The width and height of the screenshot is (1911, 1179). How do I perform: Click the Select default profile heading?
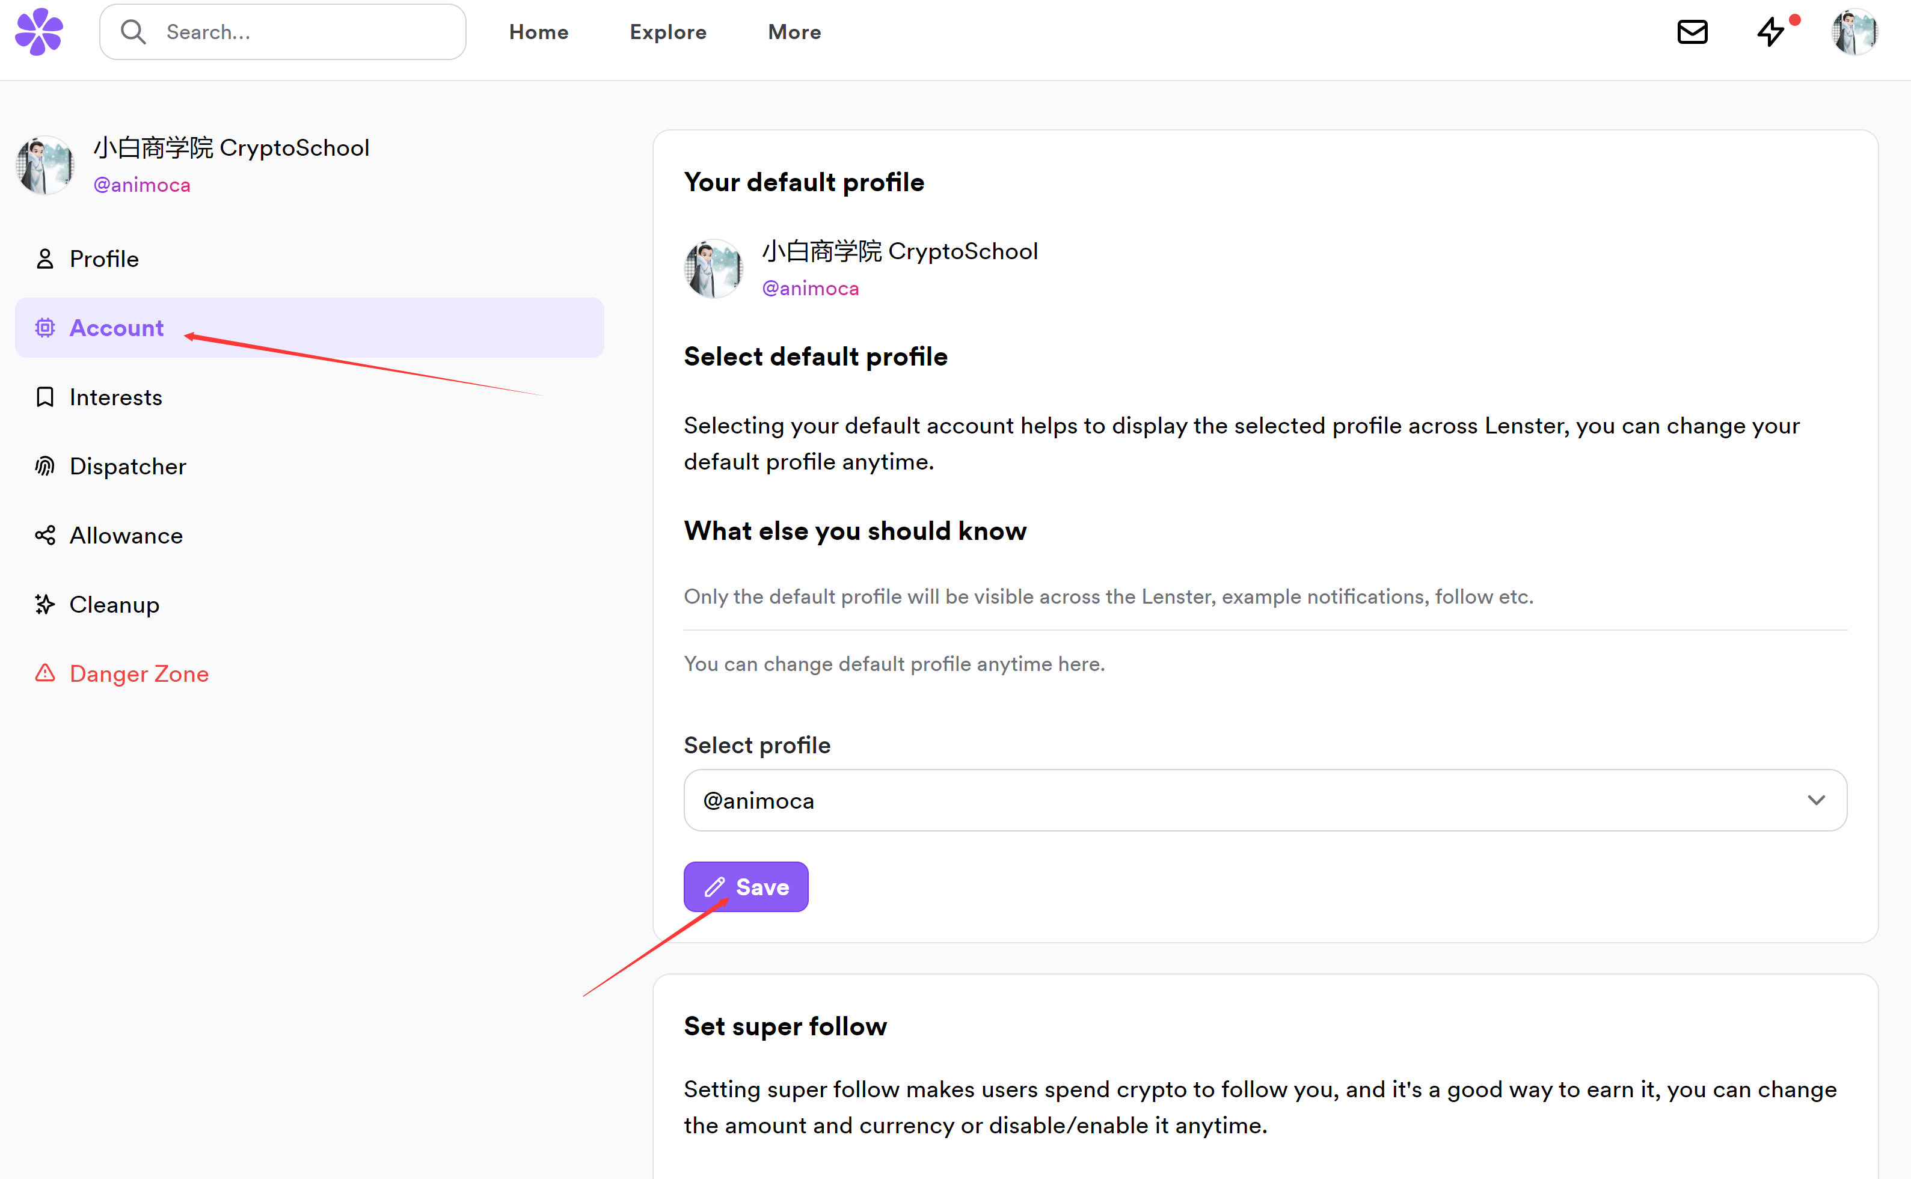click(x=815, y=357)
